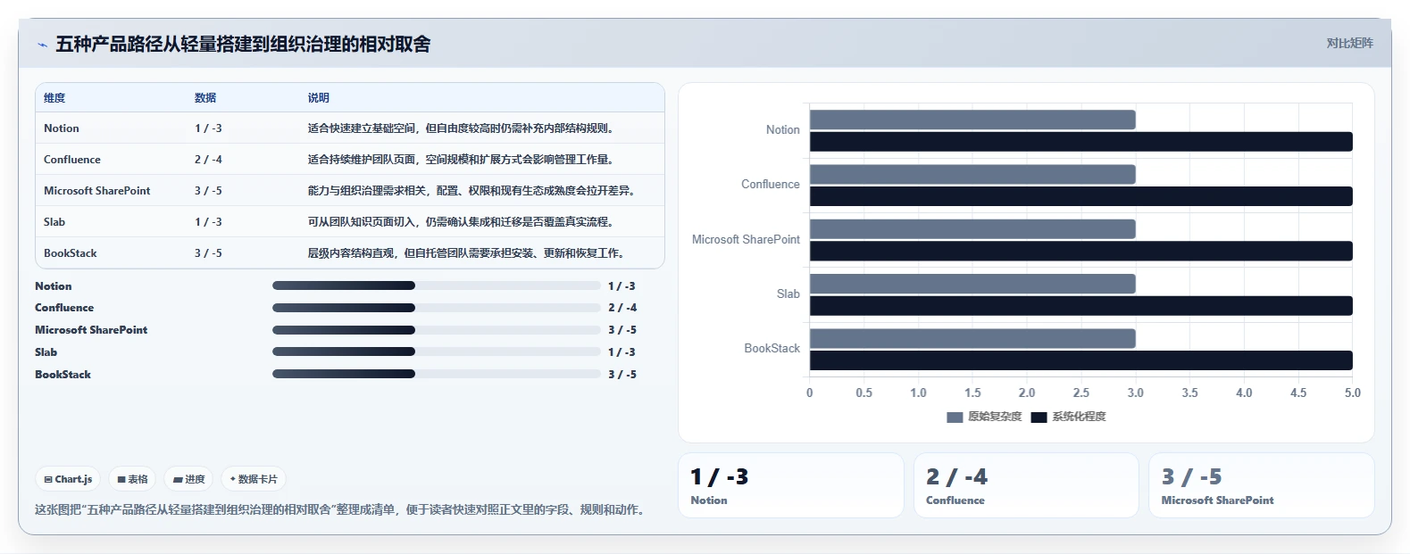Click Notion's gray 原始复杂度 chart bar
The image size is (1410, 554).
coord(972,120)
